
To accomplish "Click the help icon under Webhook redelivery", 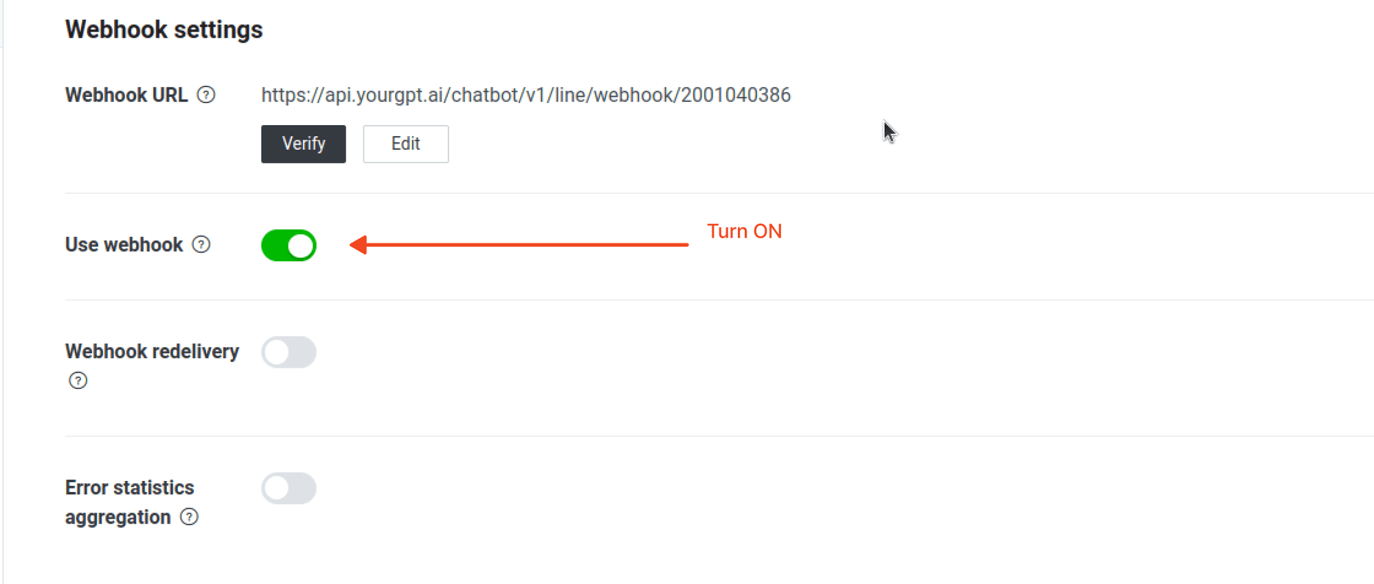I will coord(78,381).
